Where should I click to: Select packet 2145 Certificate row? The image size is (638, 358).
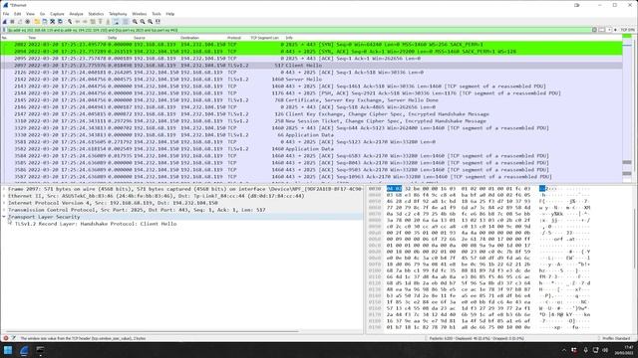[311, 100]
